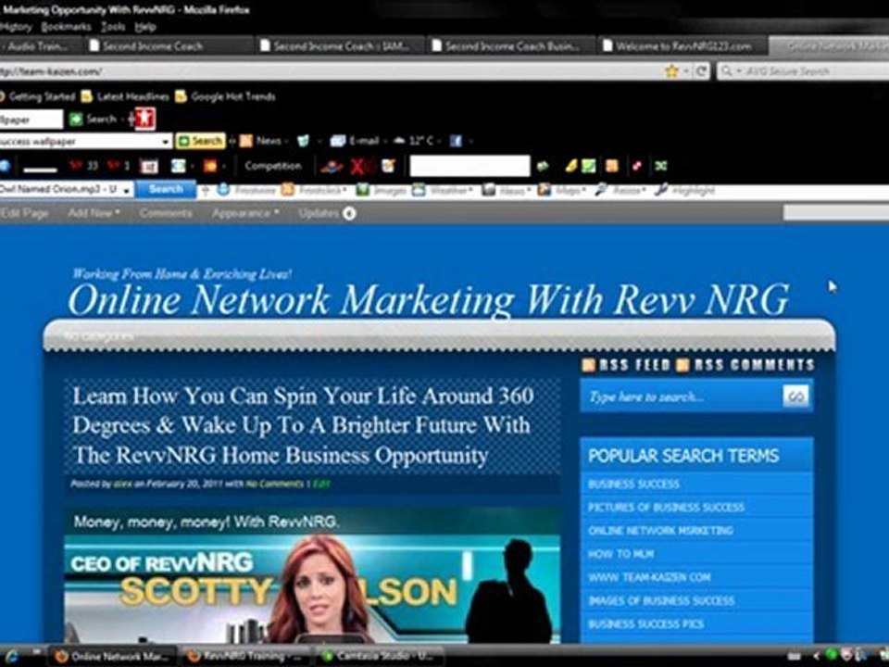Click the 'Type here to search' blog field
889x667 pixels.
(682, 396)
